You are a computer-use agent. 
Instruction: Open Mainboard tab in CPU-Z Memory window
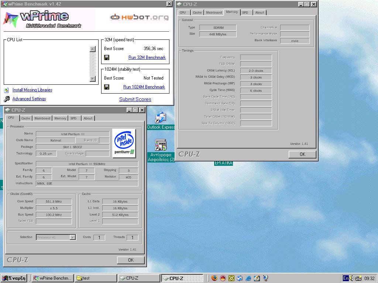(214, 13)
